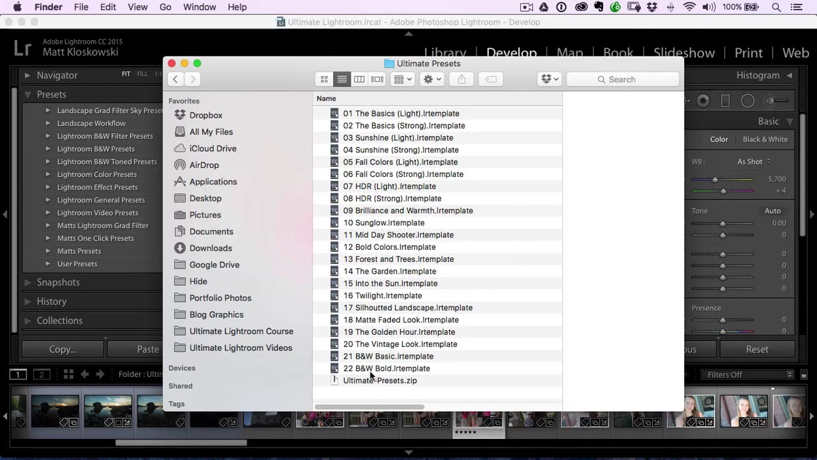Open the Dropbox toolbar dropdown in Finder

pos(549,80)
